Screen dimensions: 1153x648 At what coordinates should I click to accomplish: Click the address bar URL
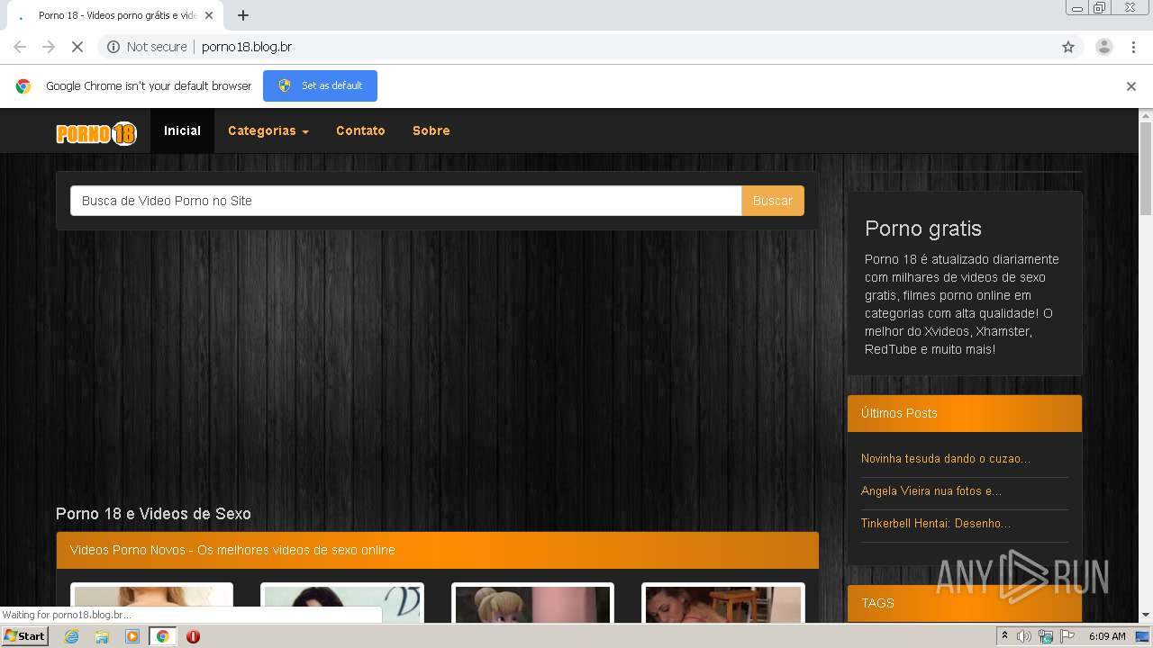(247, 47)
